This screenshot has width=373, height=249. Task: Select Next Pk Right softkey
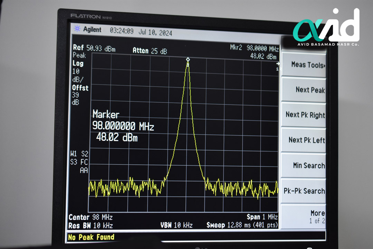tap(305, 115)
